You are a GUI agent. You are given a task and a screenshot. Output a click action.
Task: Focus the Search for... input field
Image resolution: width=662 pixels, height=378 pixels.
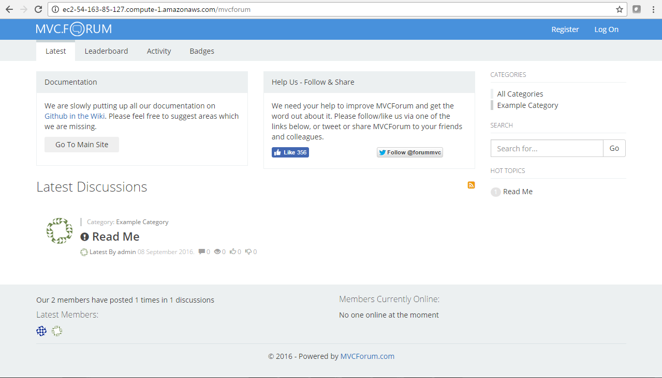[x=547, y=148]
